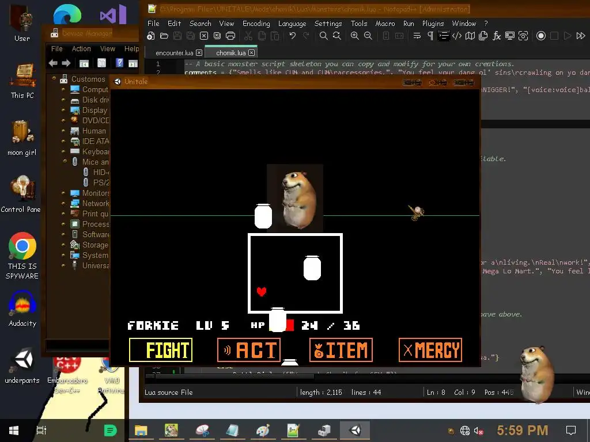Click the New file icon in Notepad++
The width and height of the screenshot is (590, 442).
click(151, 36)
